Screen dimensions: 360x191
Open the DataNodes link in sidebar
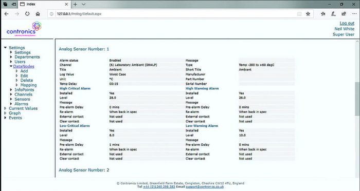pyautogui.click(x=24, y=66)
